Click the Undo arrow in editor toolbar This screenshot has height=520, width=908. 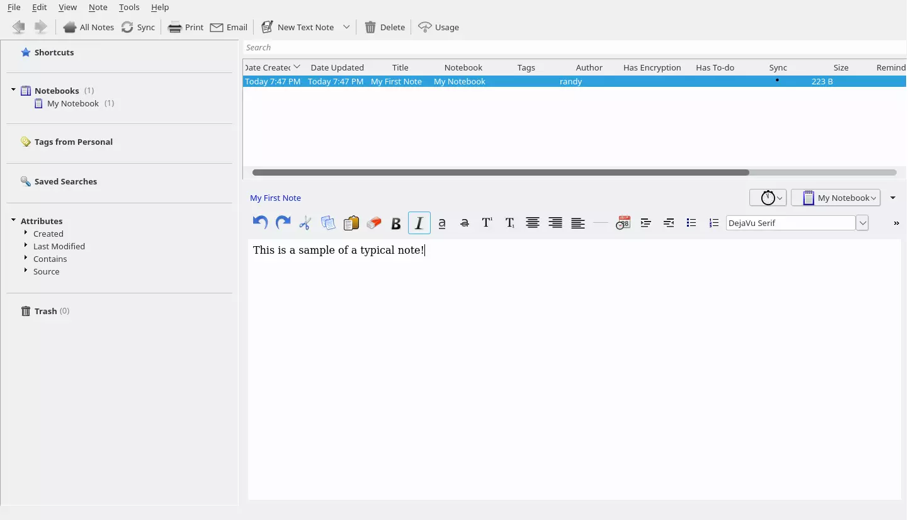pos(260,223)
